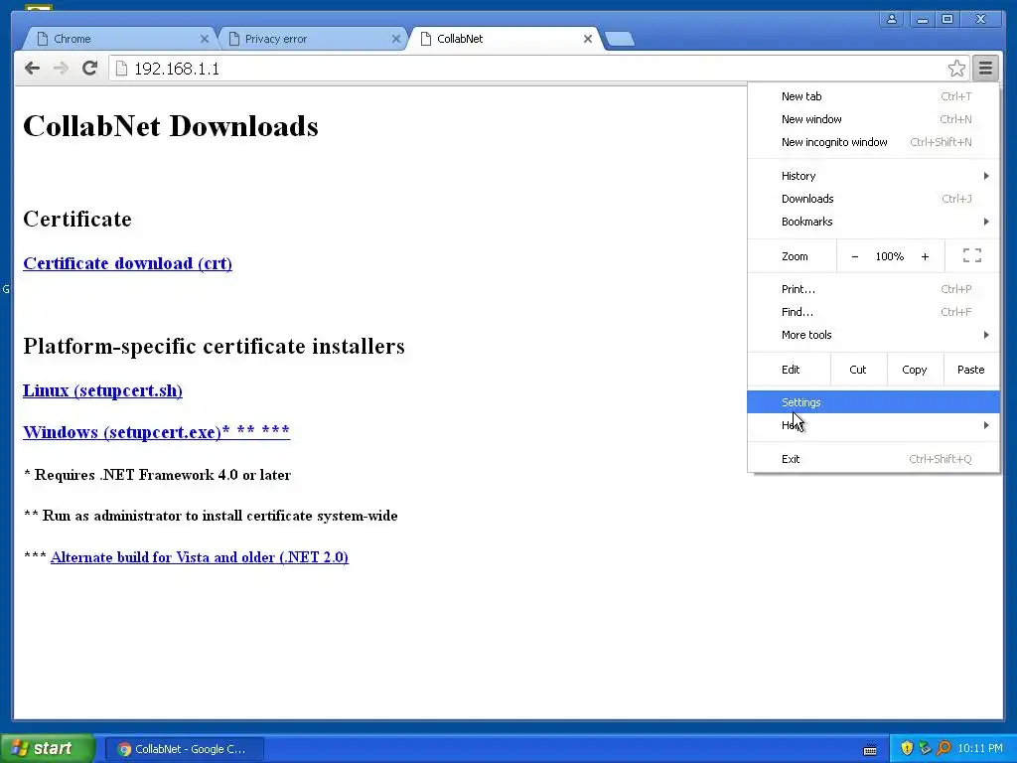This screenshot has width=1017, height=763.
Task: Click Copy in the Edit row
Action: [914, 370]
